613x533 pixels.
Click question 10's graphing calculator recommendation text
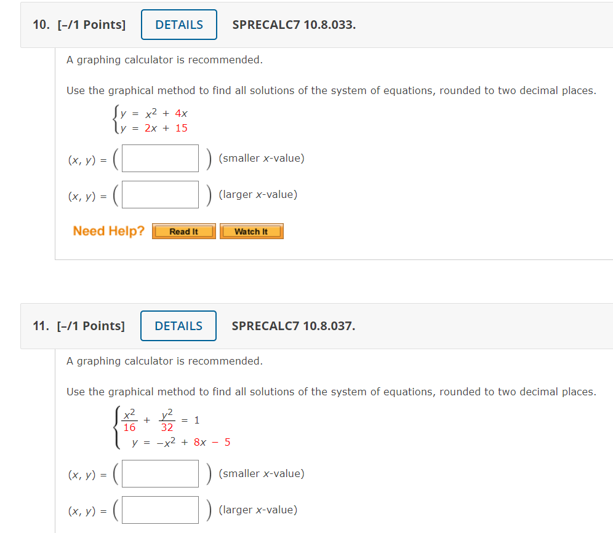164,60
